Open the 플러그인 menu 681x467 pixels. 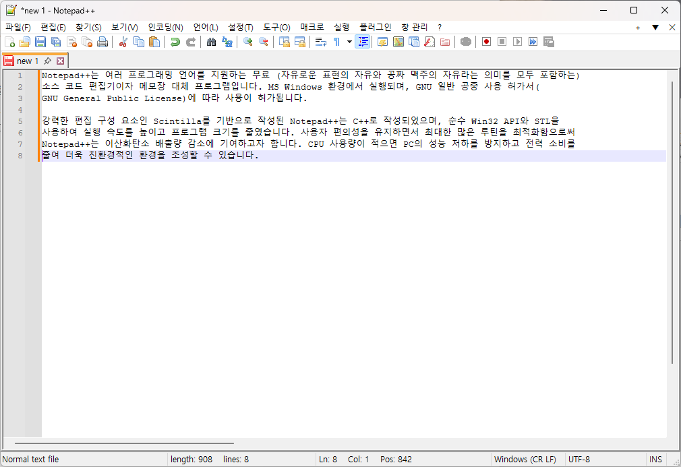376,28
